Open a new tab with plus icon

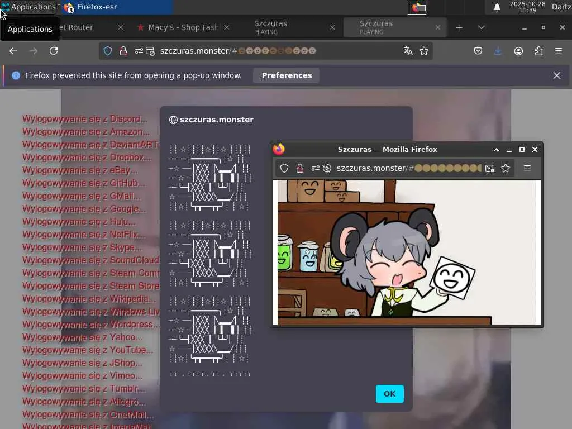point(459,28)
